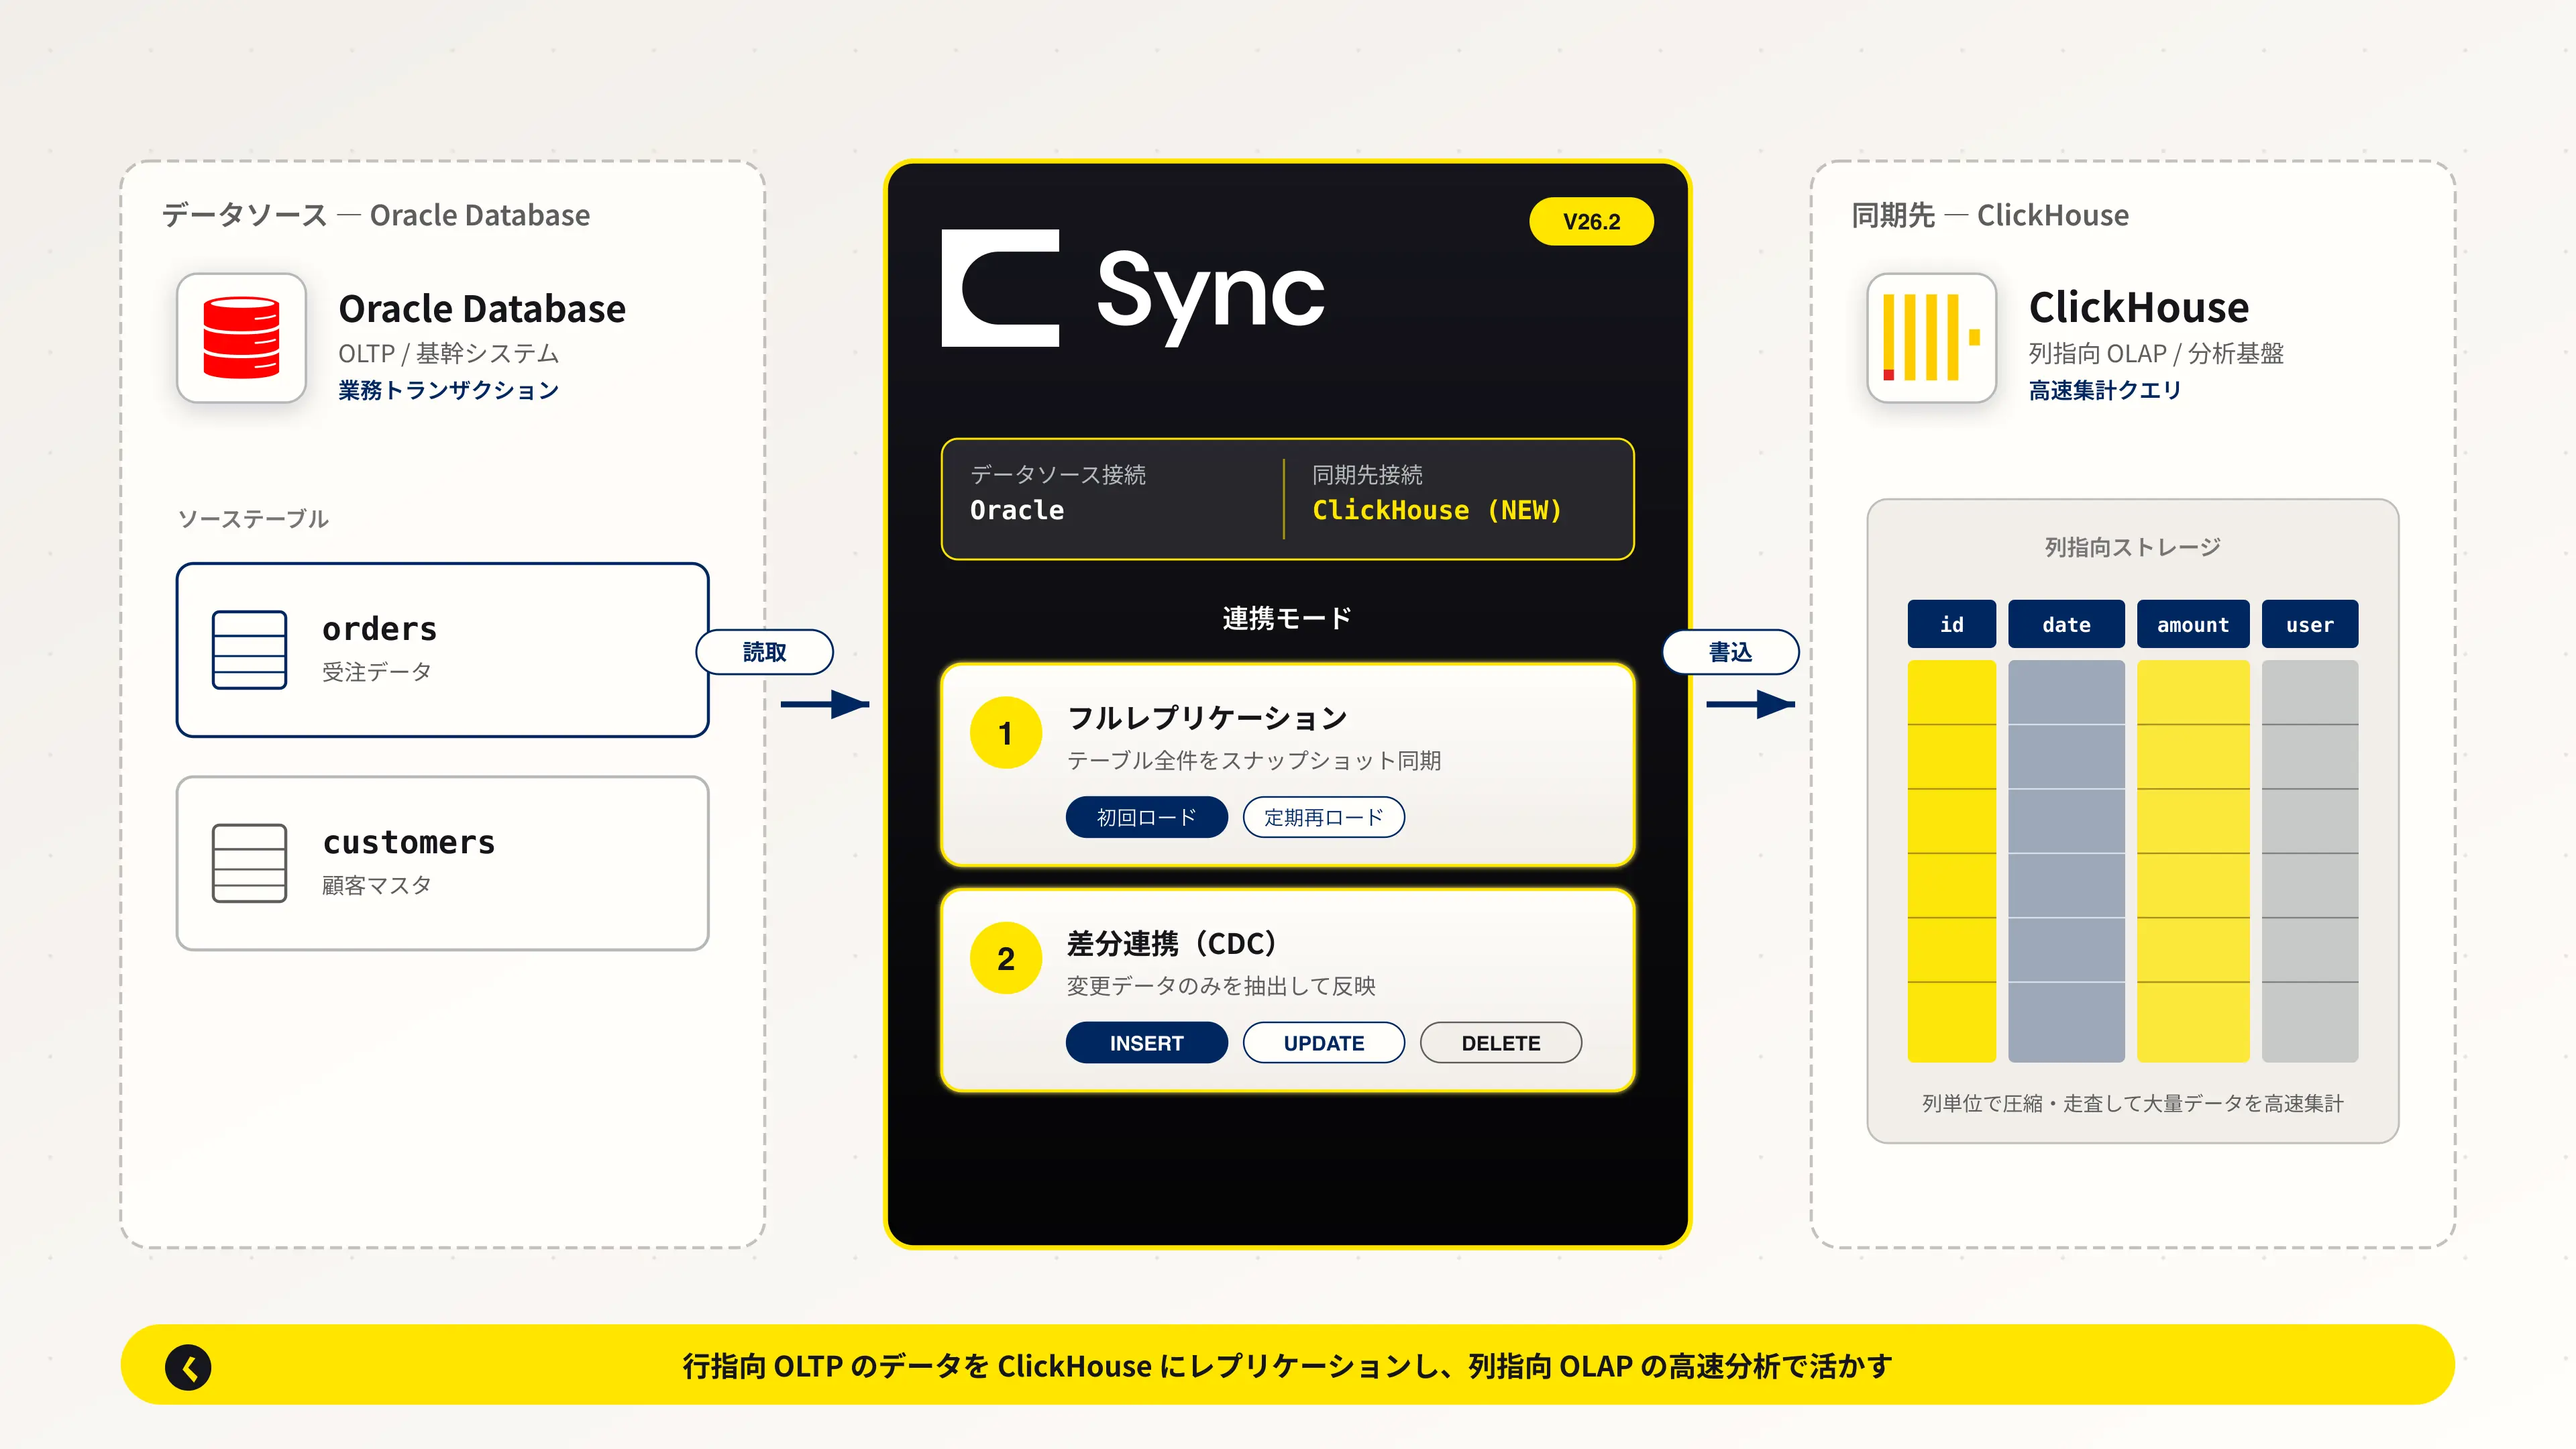Click the Oracle value under データソース接続
The image size is (2576, 1449).
point(1017,510)
